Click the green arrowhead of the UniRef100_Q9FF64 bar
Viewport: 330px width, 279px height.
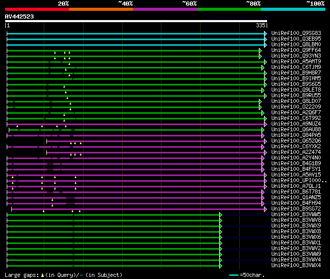(260, 50)
